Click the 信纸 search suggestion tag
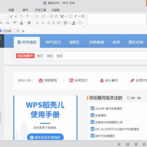147x147 pixels. click(50, 56)
